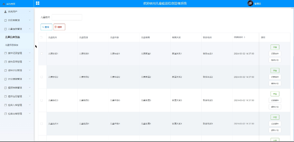Screen dimensions: 294x142
Task: Click 记录接种 for the 儿童姓名1 row
Action: 275,54
